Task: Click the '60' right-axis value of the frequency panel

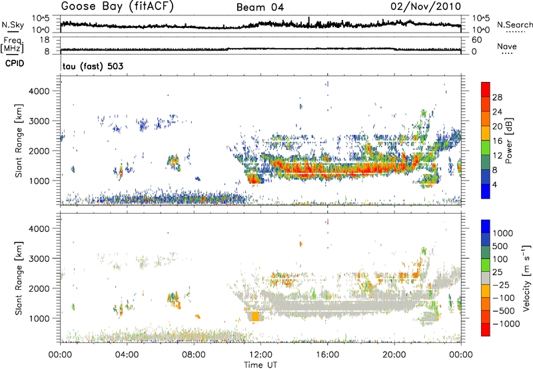Action: coord(476,40)
